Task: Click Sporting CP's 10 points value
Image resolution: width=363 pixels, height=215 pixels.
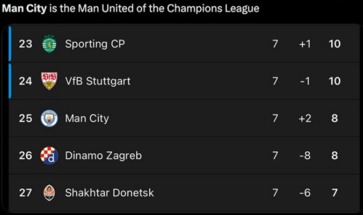Action: click(x=334, y=44)
